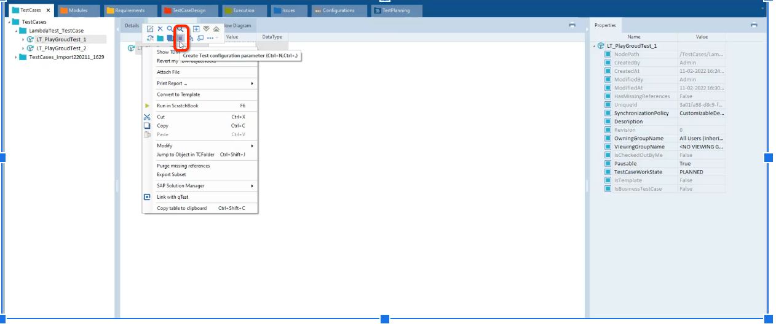Click the refresh arrows icon in mini toolbar
776x324 pixels.
point(150,39)
